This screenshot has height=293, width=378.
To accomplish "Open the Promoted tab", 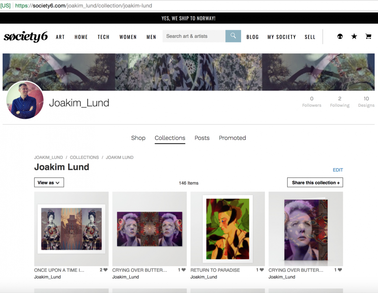I will click(232, 138).
